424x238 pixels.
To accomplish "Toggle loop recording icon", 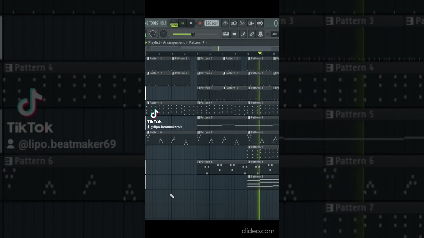I will [260, 23].
